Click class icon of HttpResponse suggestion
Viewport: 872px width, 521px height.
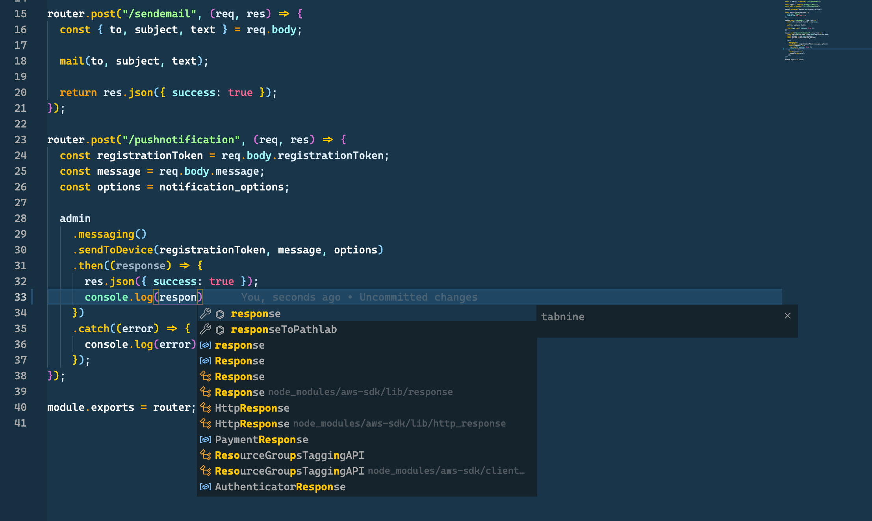[206, 408]
